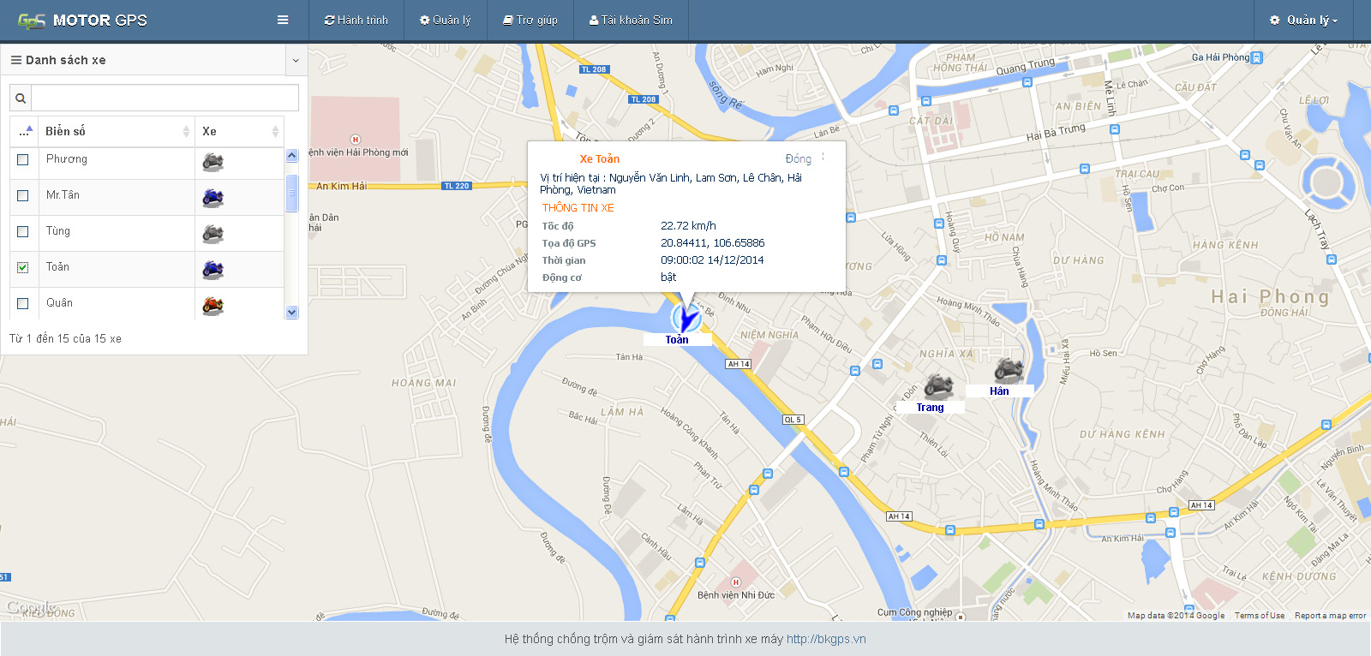Sort the first dotted column header

pyautogui.click(x=24, y=131)
